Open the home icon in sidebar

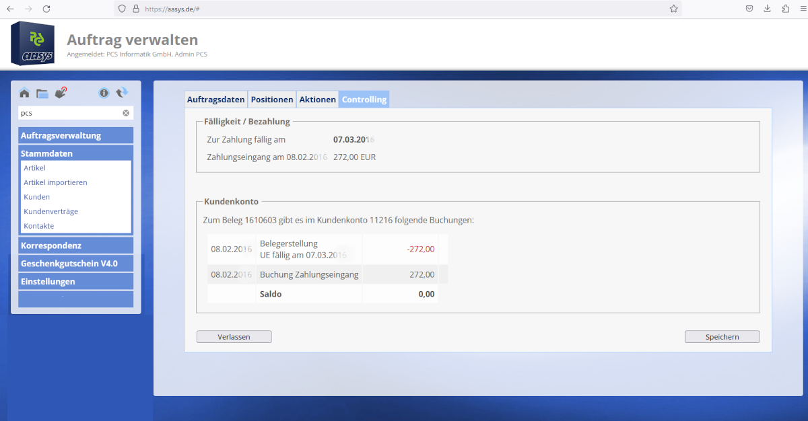[x=24, y=93]
